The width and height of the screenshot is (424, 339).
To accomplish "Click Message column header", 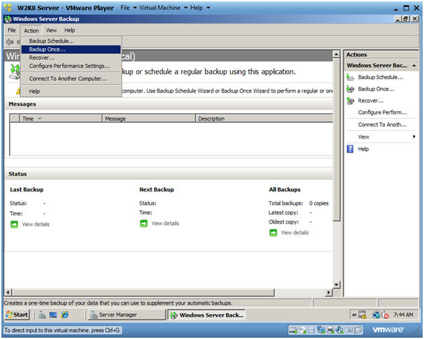I will (149, 118).
